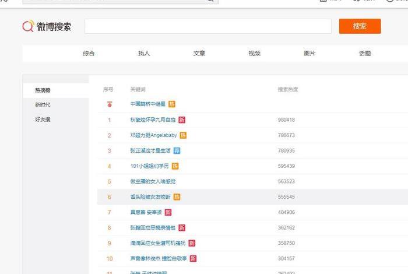Open the rank 9 topic with heat 358750

[x=158, y=243]
